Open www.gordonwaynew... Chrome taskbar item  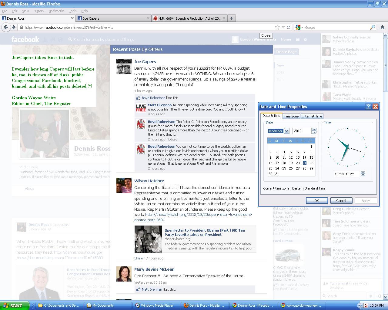tap(302, 305)
